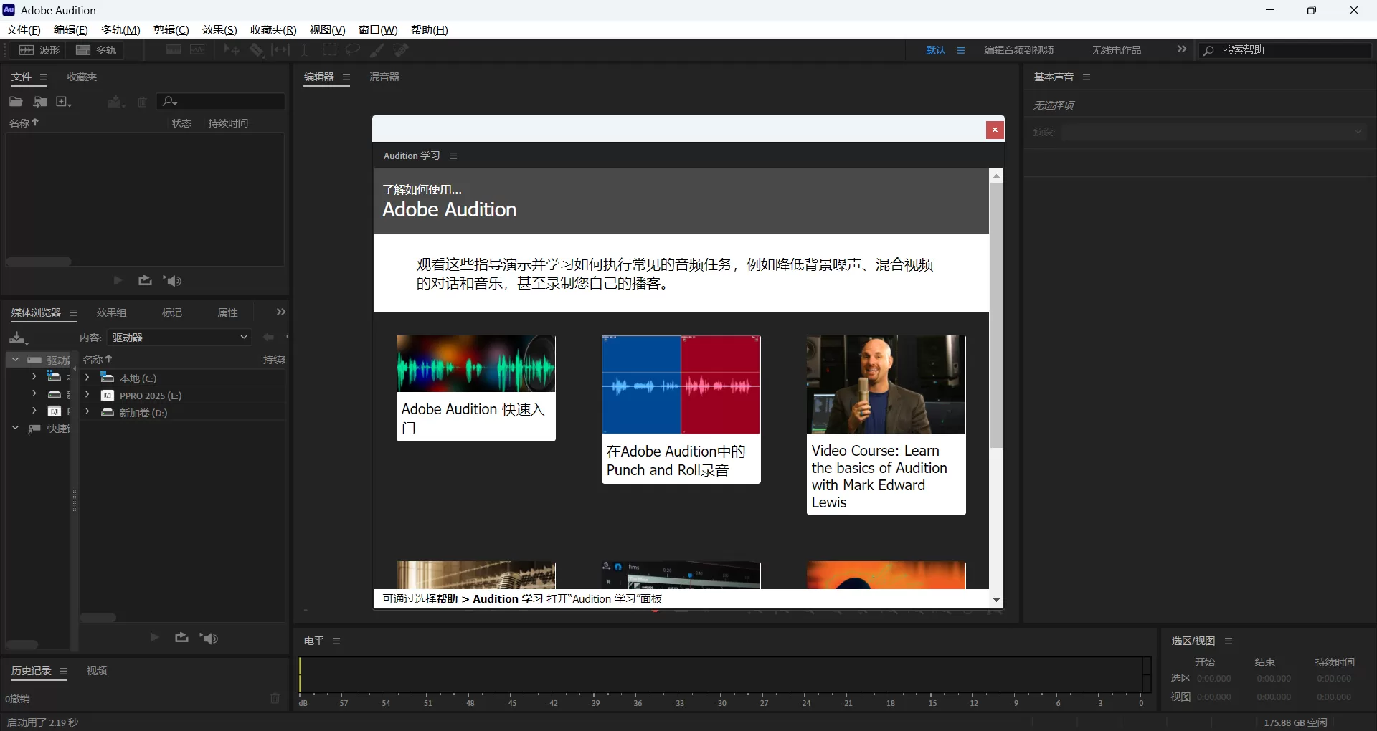Mute preview audio with the speaker icon
1377x731 pixels.
(209, 637)
